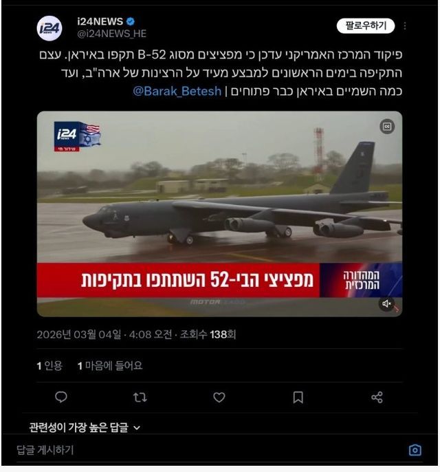Toggle closed captions on the video
Image resolution: width=440 pixels, height=472 pixels.
387,127
